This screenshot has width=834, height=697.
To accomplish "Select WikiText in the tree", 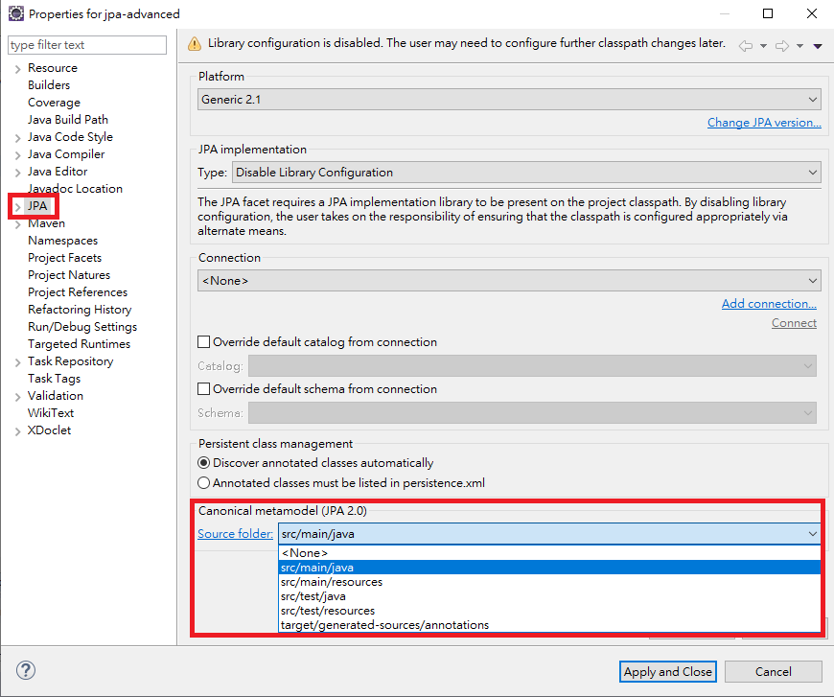I will tap(51, 413).
